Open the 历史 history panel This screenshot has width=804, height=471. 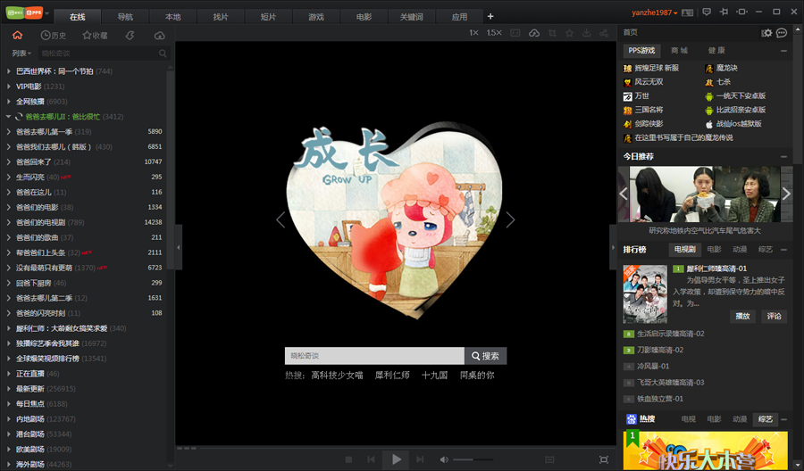(x=54, y=35)
